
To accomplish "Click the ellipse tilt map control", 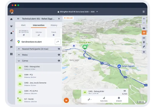I will pyautogui.click(x=144, y=38).
